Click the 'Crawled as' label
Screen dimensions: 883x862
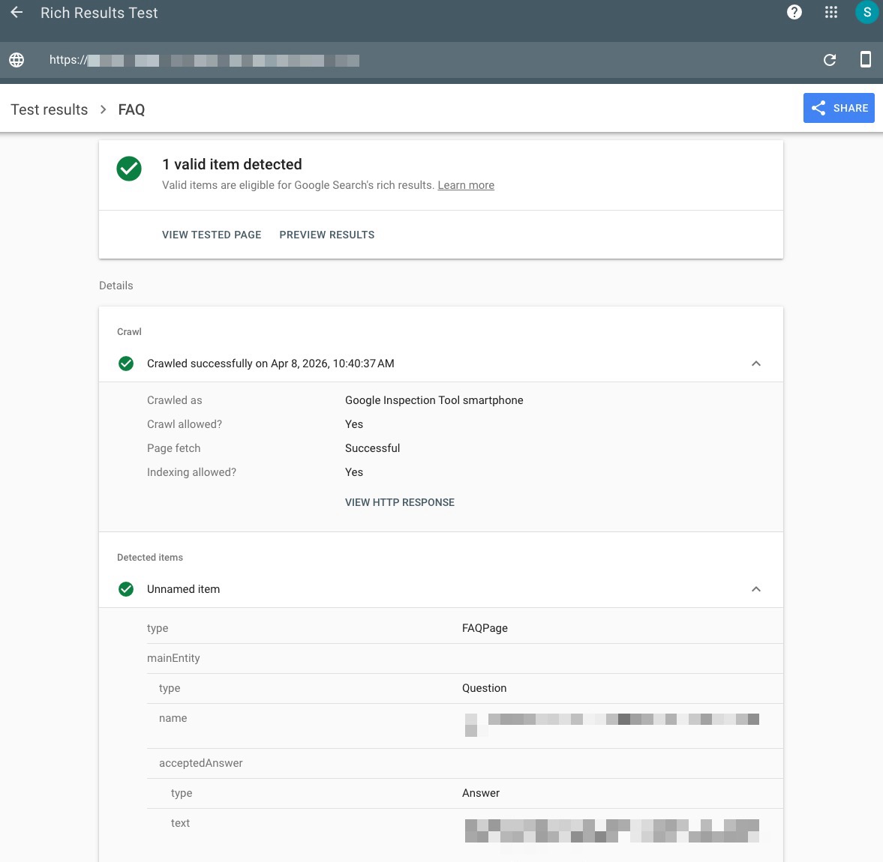coord(175,400)
